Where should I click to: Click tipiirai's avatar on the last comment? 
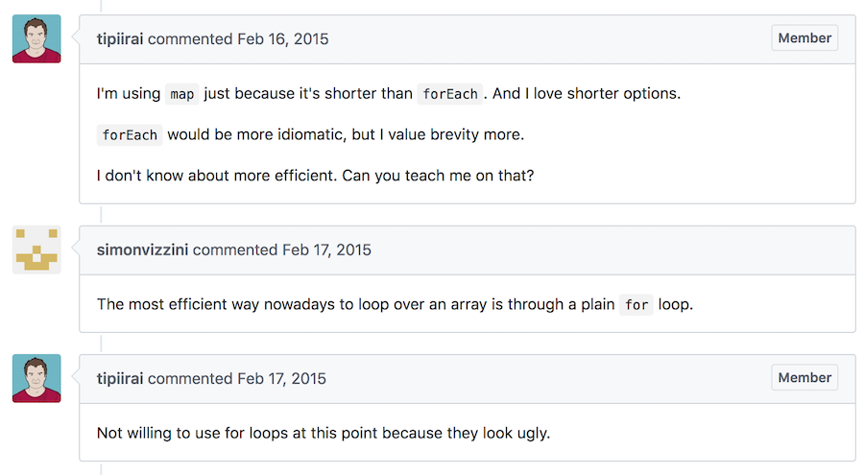(36, 378)
